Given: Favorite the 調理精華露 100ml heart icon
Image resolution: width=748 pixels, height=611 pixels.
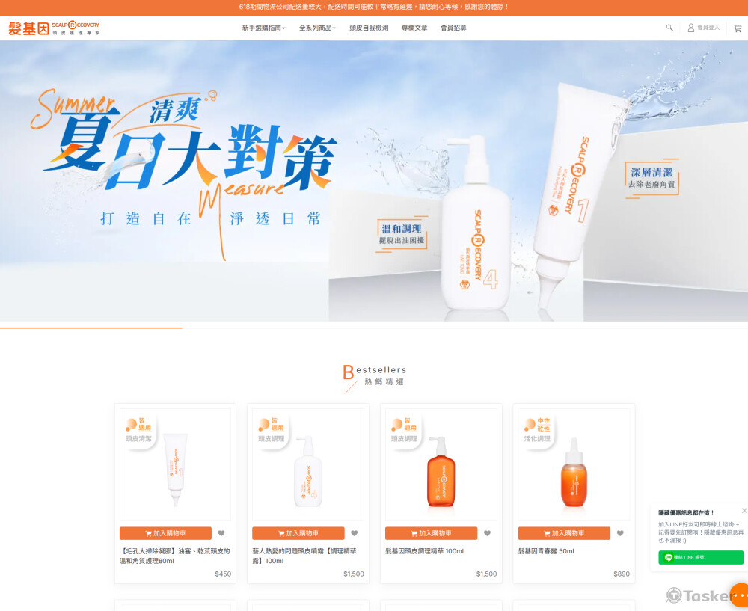Looking at the screenshot, I should (x=354, y=533).
